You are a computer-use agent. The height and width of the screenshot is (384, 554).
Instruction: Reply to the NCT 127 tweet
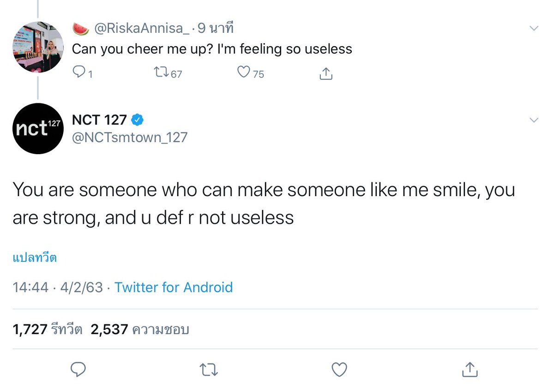coord(79,369)
